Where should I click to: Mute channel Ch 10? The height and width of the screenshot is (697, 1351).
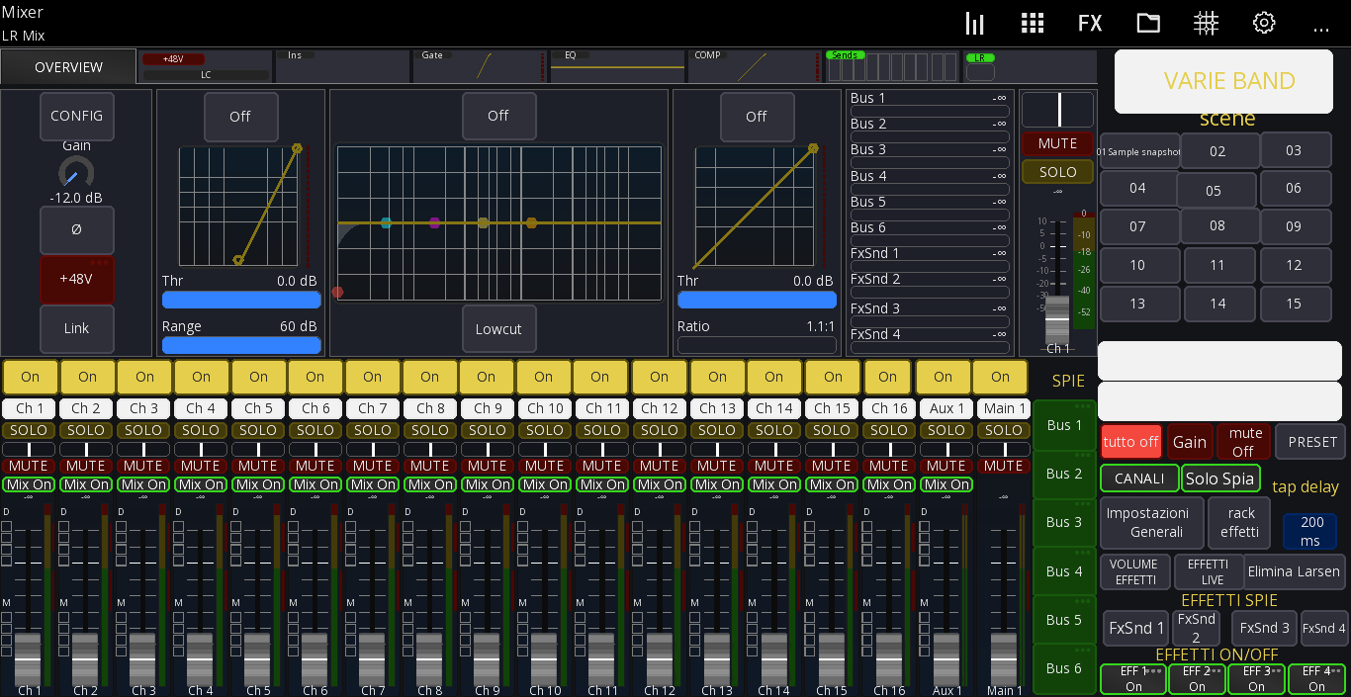pos(545,466)
